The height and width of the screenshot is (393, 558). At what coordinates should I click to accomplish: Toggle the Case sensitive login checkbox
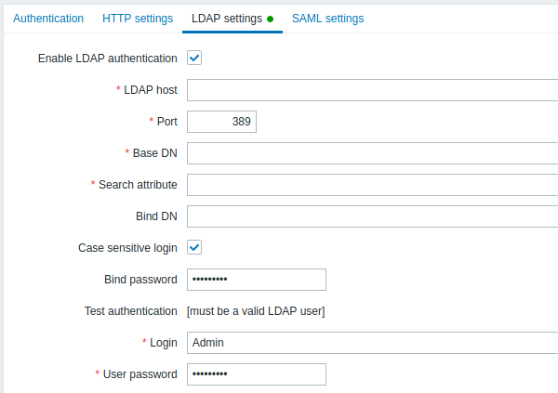click(x=194, y=248)
